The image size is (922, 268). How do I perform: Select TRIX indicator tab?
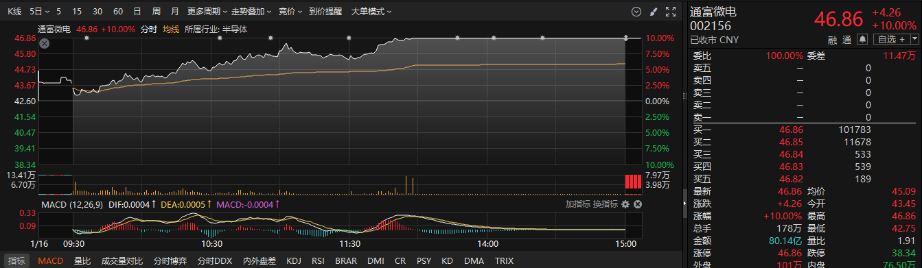[504, 260]
